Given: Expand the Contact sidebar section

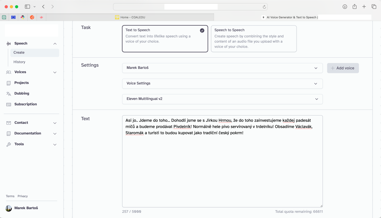Looking at the screenshot, I should coord(55,123).
